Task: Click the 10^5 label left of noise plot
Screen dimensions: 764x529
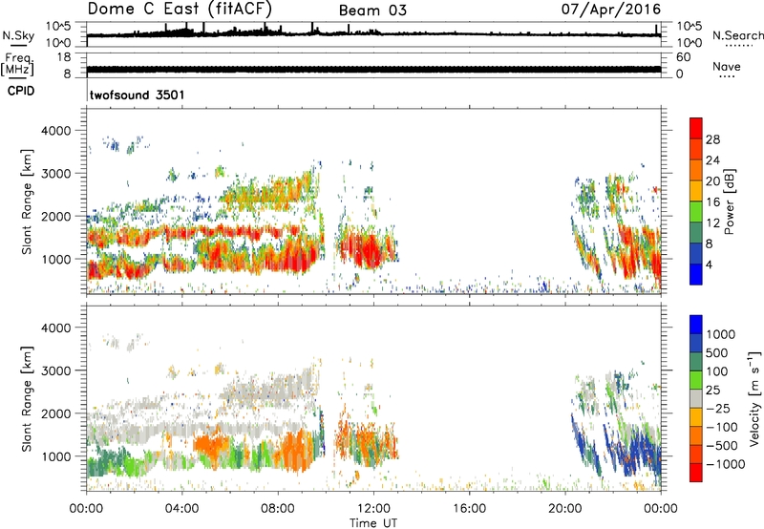Action: pos(58,27)
